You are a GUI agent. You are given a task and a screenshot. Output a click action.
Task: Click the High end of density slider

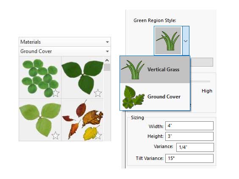coord(207,91)
